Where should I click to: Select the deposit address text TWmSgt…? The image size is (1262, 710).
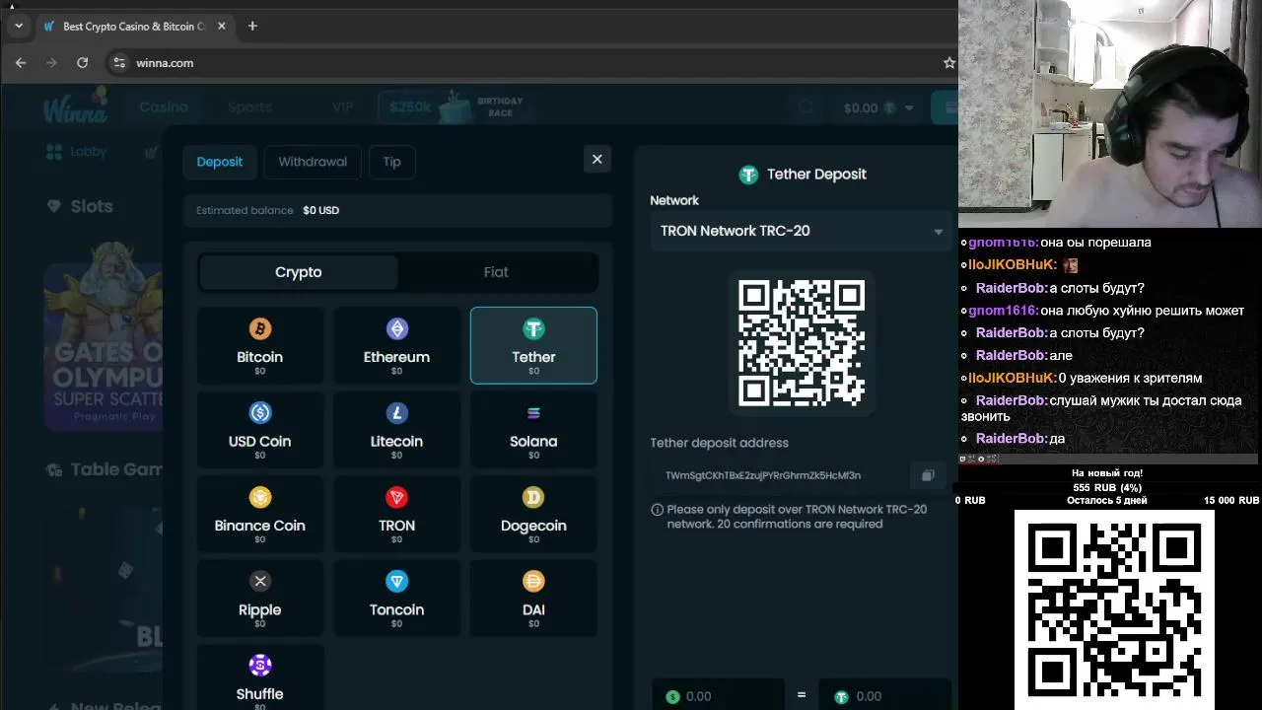tap(763, 475)
